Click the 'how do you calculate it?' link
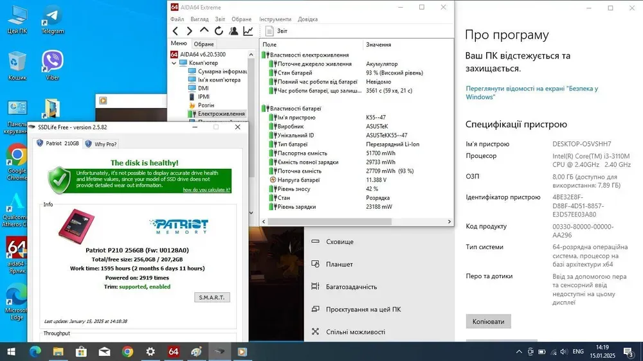This screenshot has height=361, width=643. [206, 189]
